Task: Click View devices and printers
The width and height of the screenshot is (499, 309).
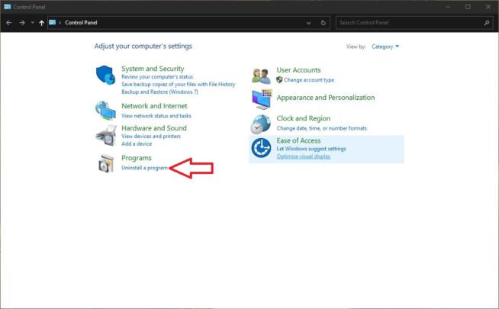Action: tap(151, 137)
